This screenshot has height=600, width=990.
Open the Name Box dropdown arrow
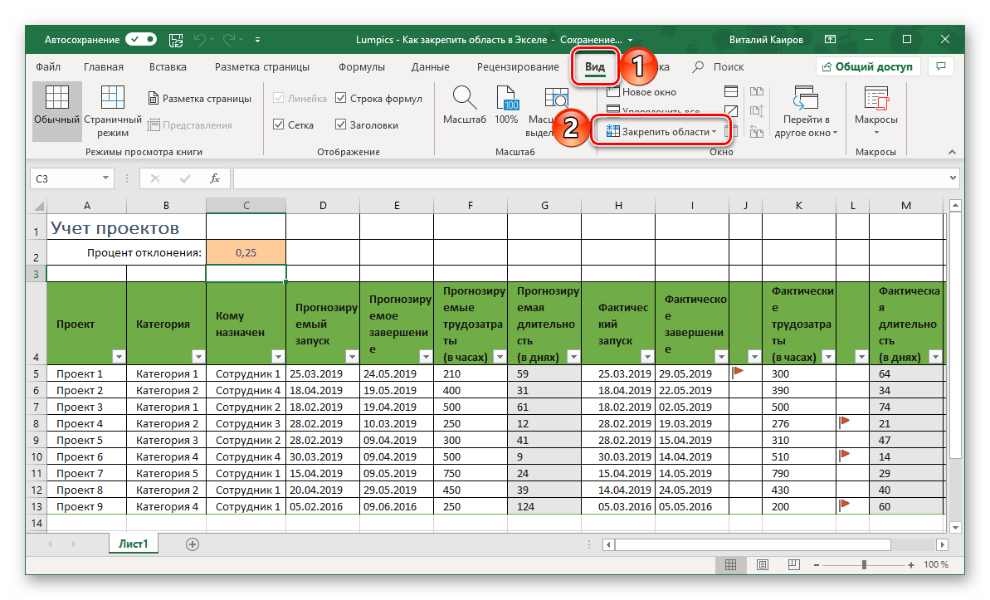coord(106,178)
